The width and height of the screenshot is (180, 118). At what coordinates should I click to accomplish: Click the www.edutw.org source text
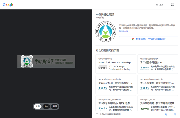[105, 59]
